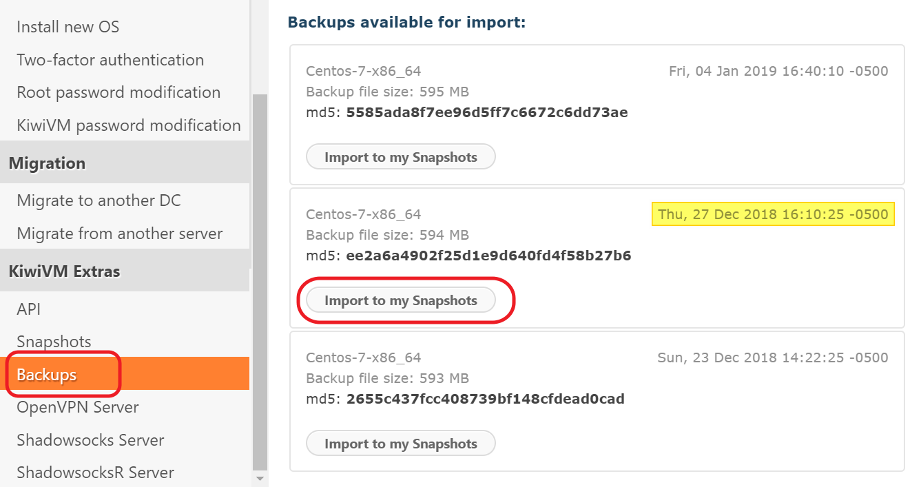Open the Backups sidebar item

(x=47, y=374)
